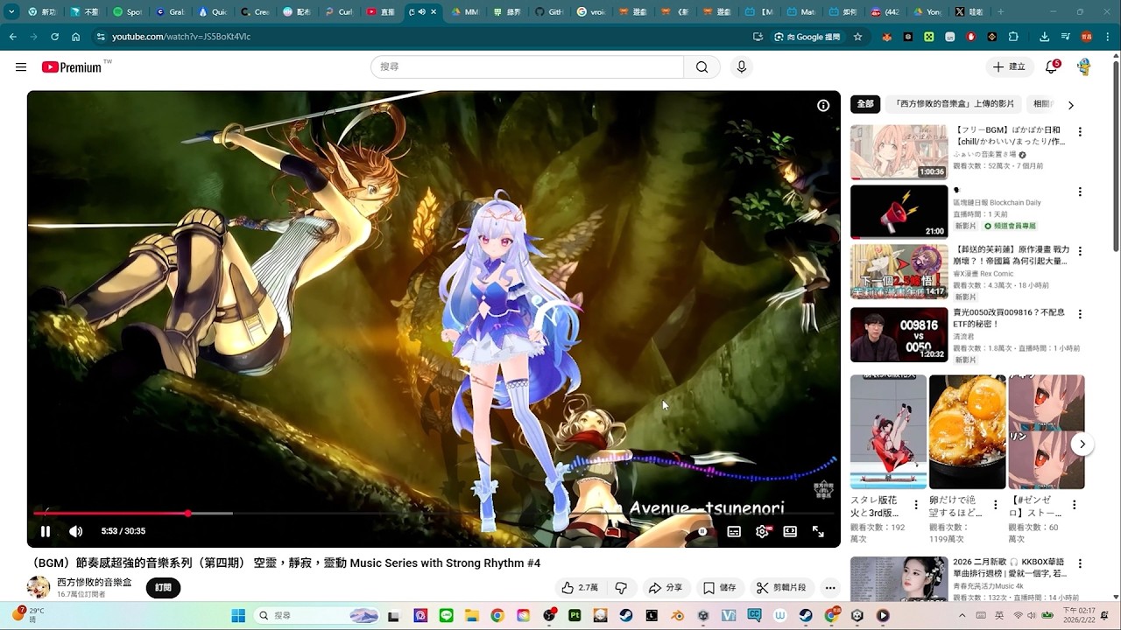This screenshot has width=1121, height=630.
Task: Open Blender from the taskbar
Action: pos(678,616)
